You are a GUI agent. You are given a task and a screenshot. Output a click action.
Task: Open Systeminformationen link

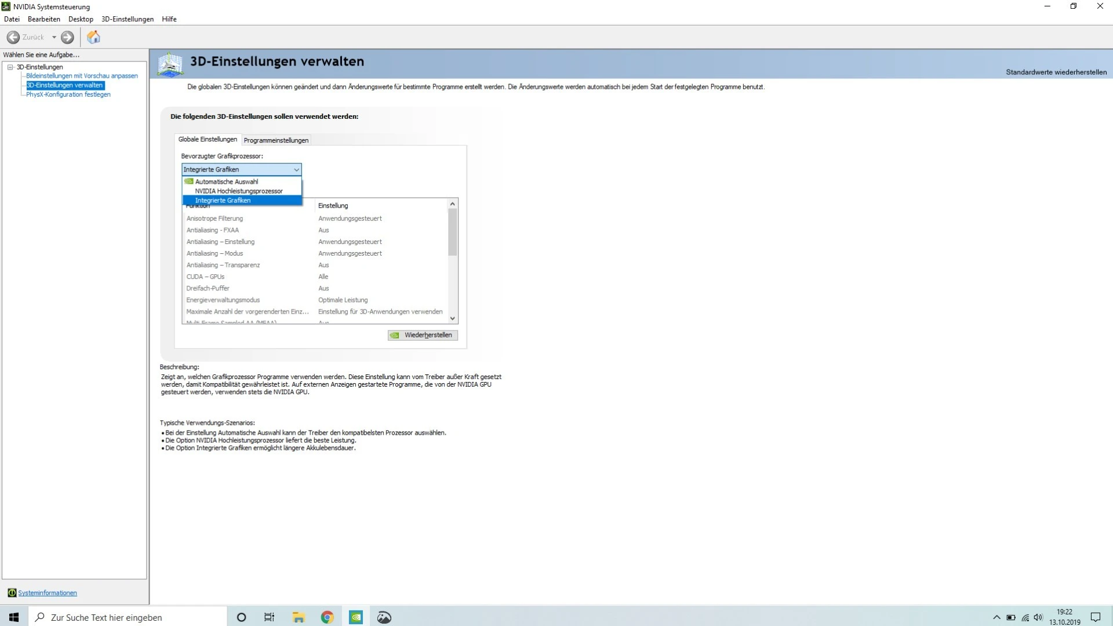tap(47, 593)
